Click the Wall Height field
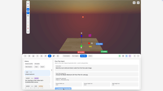This screenshot has height=91, width=163. coord(125,84)
